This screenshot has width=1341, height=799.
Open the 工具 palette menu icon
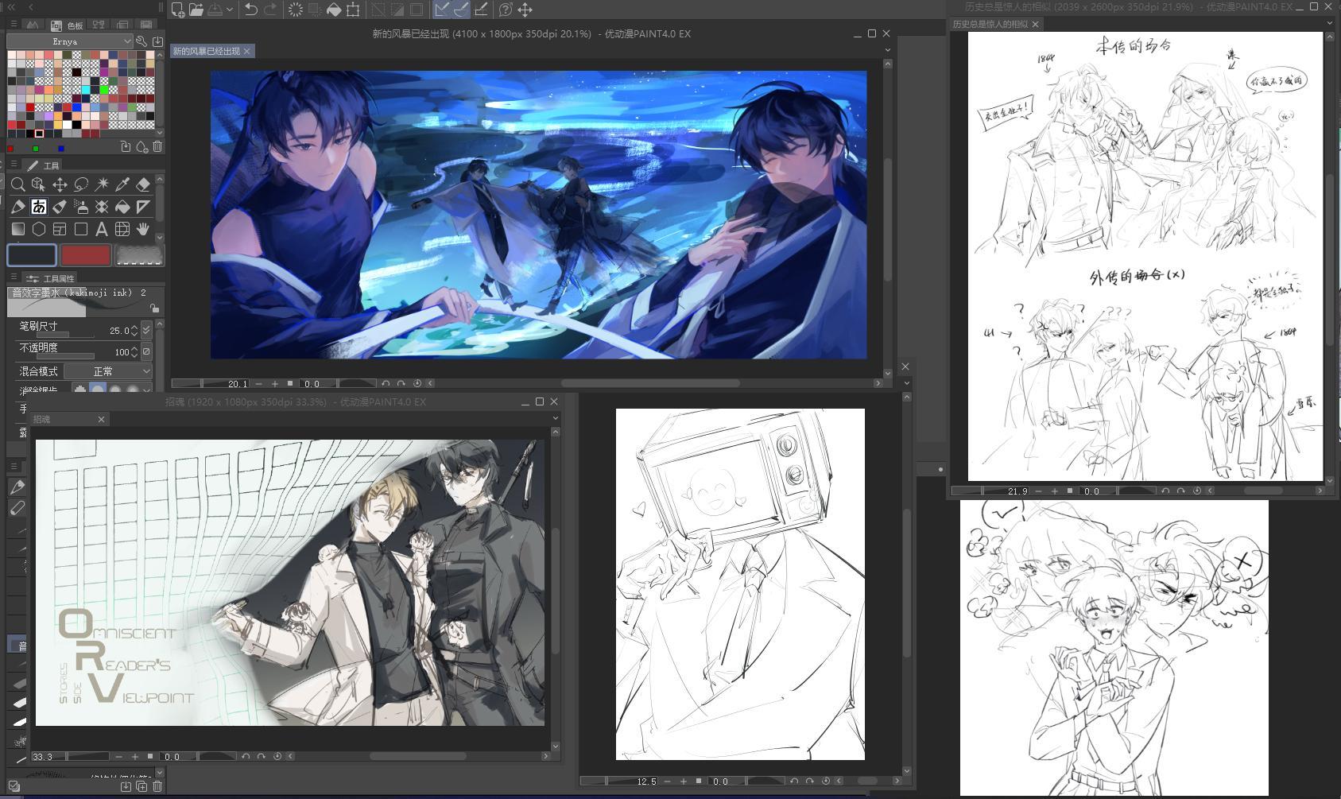[x=14, y=164]
